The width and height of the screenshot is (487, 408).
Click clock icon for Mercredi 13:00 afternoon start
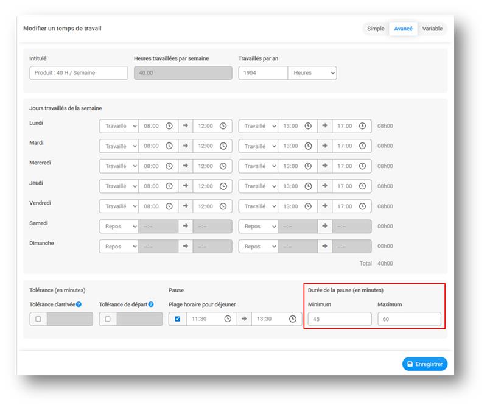[x=308, y=166]
